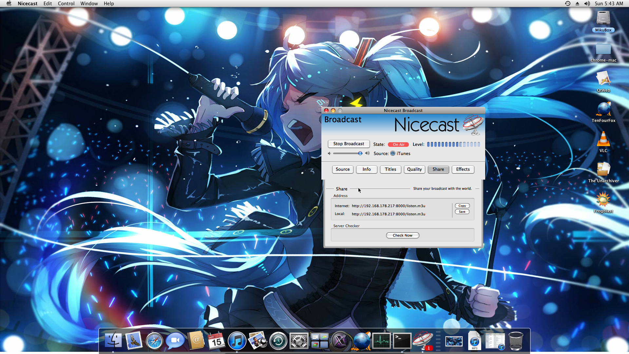This screenshot has height=354, width=629.
Task: Click the low volume speaker icon
Action: click(329, 153)
